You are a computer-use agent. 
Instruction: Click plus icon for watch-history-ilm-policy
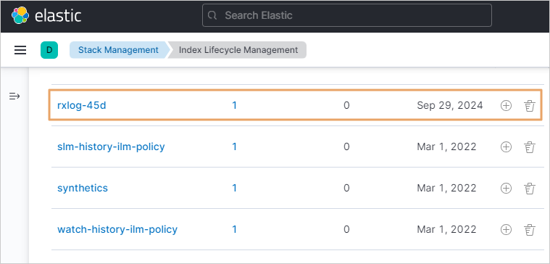[506, 230]
